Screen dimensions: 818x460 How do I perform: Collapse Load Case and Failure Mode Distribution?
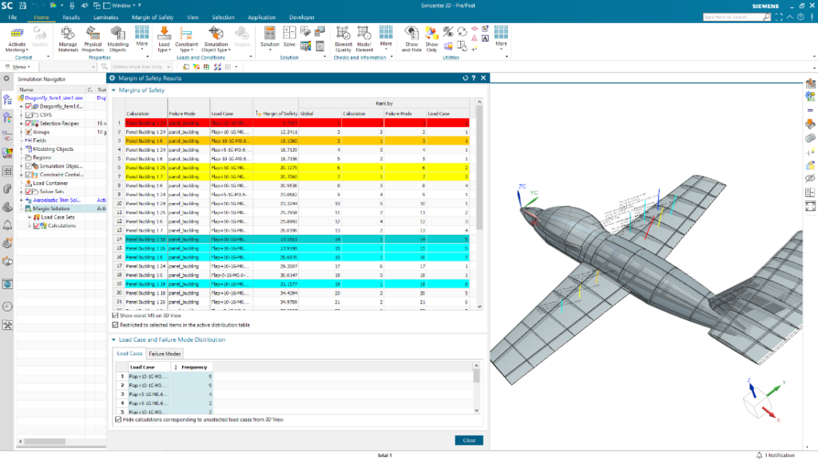pos(113,339)
